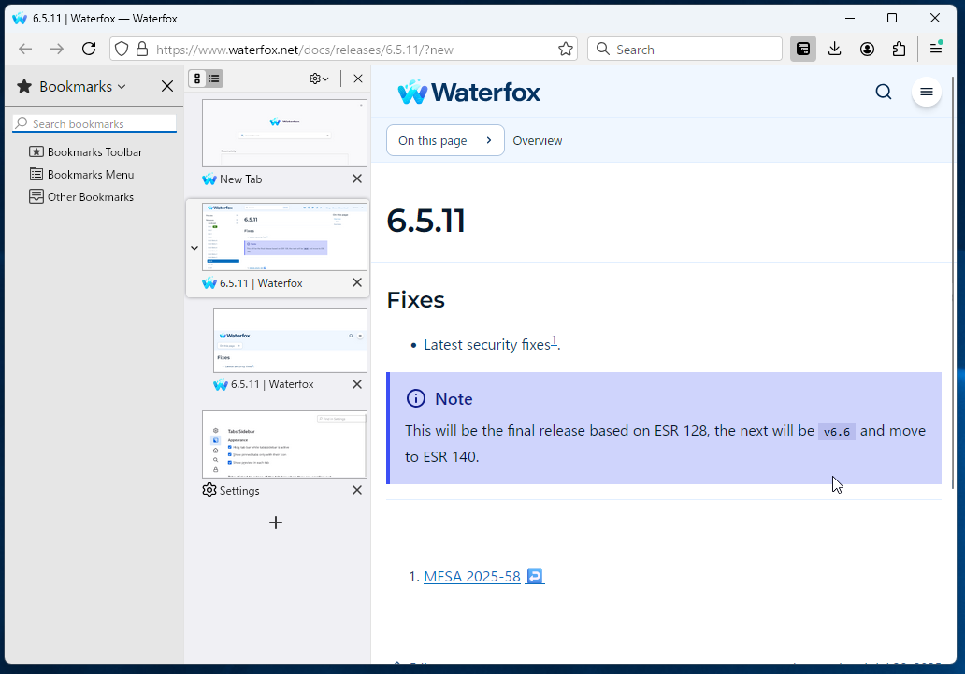965x674 pixels.
Task: Open the MFSA 2025-58 link
Action: click(x=471, y=577)
